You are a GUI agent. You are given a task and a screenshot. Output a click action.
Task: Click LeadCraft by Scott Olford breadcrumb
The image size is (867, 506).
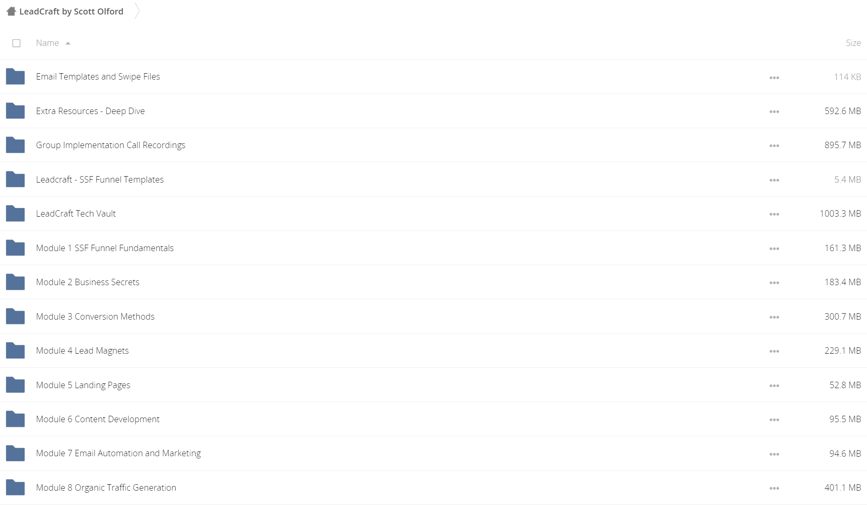(71, 11)
